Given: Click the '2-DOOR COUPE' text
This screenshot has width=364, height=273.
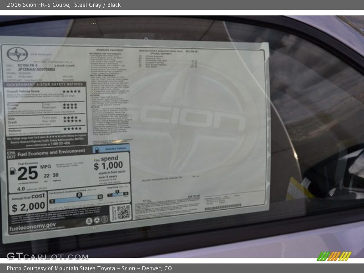Looking at the screenshot, I should pos(65,66).
